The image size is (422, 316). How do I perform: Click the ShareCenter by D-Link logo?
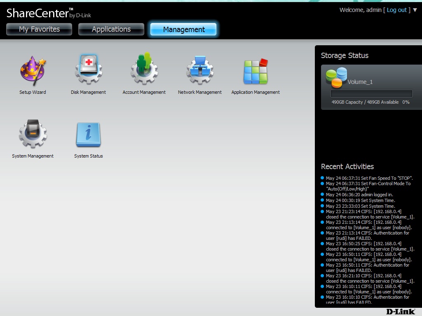pyautogui.click(x=49, y=13)
